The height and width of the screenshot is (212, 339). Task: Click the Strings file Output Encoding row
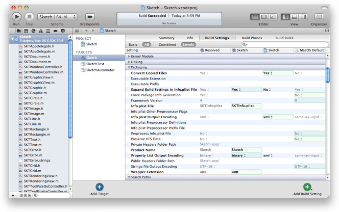pos(225,167)
